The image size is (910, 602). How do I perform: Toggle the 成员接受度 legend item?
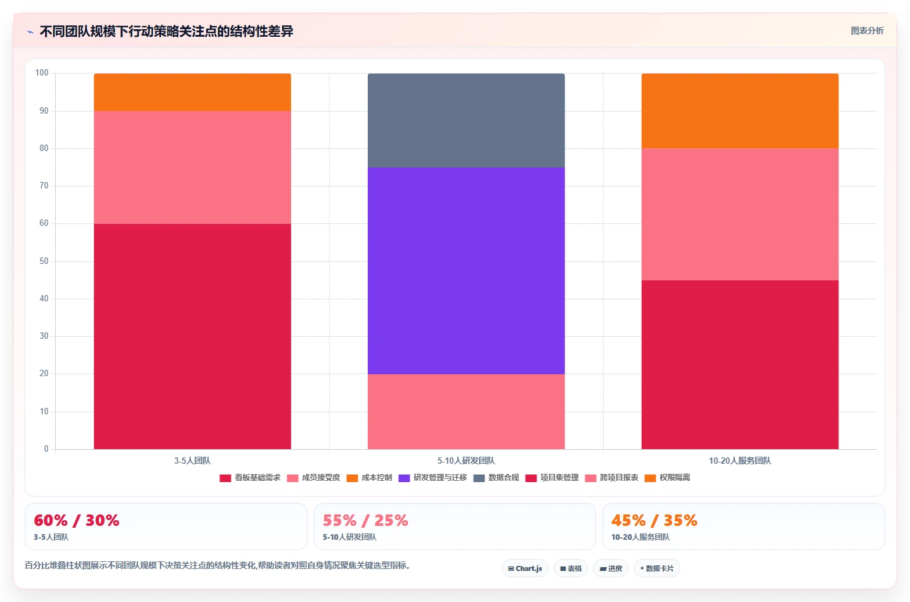pos(313,478)
